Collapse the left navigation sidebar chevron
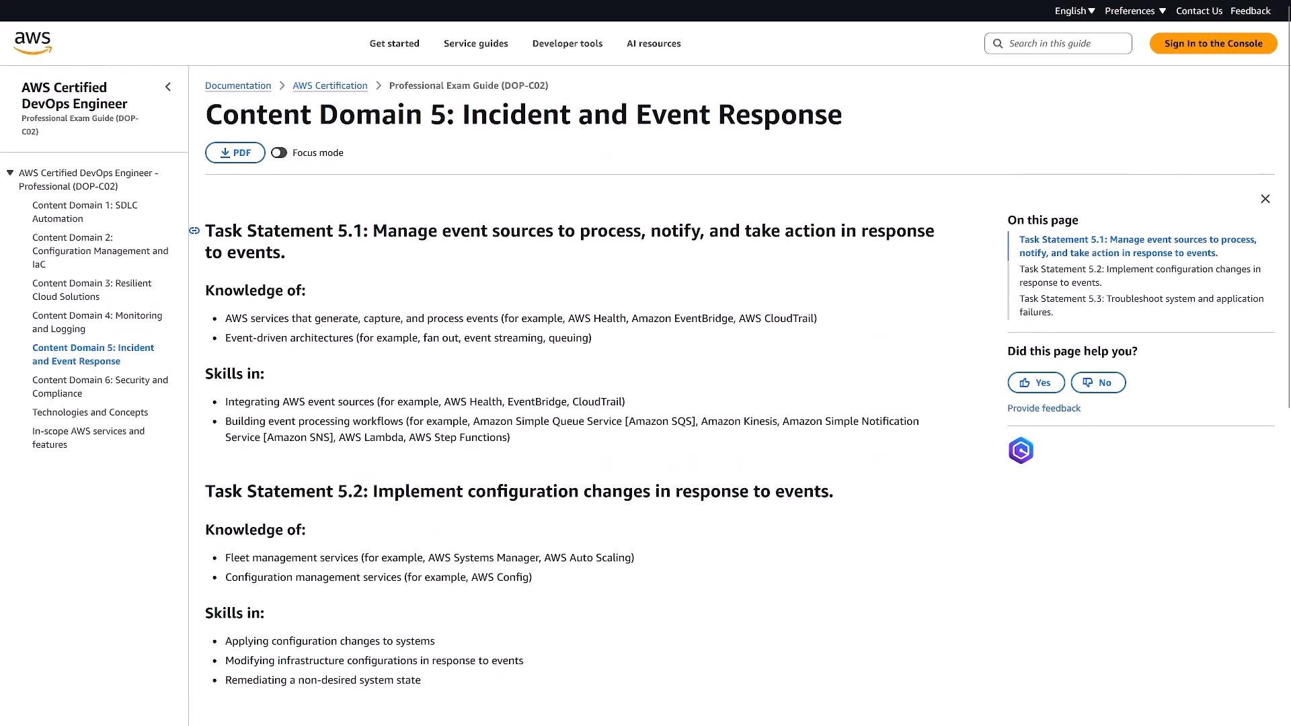1291x726 pixels. coord(168,87)
